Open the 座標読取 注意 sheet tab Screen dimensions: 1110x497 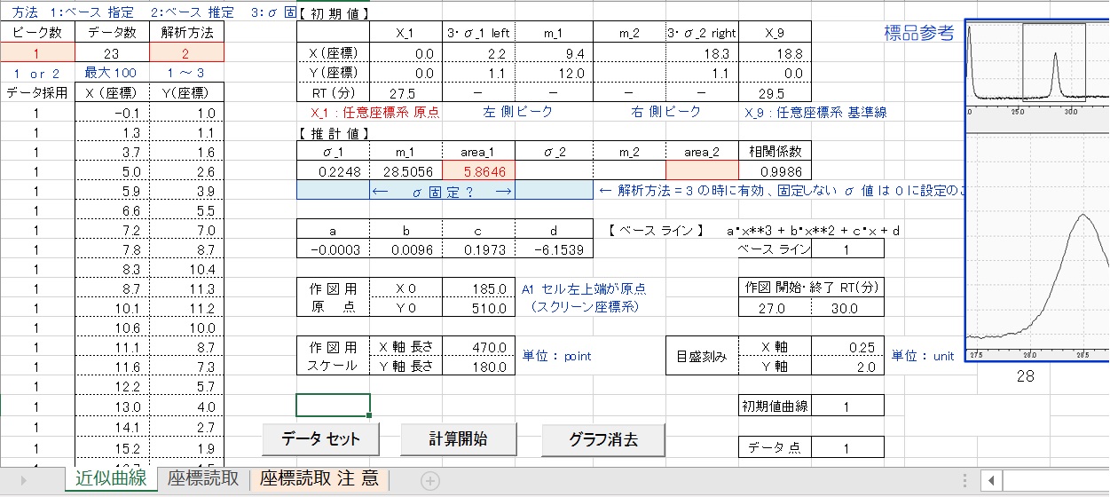(x=319, y=479)
